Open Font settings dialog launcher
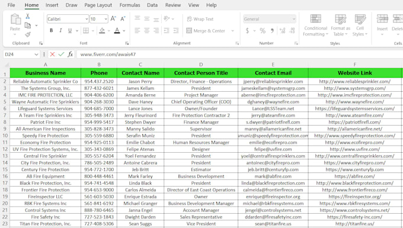This screenshot has height=228, width=403. point(127,43)
